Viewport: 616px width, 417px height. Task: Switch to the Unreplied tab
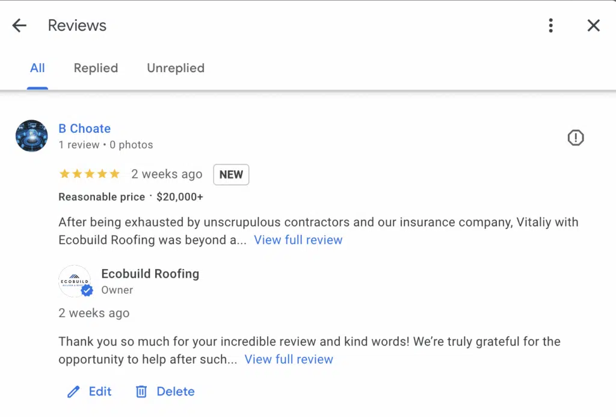pos(175,68)
